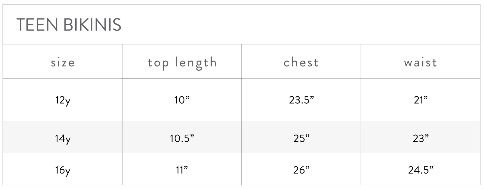Choose the 21” waist measurement

[421, 100]
